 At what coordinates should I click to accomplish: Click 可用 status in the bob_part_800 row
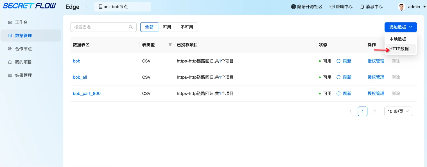pos(327,93)
